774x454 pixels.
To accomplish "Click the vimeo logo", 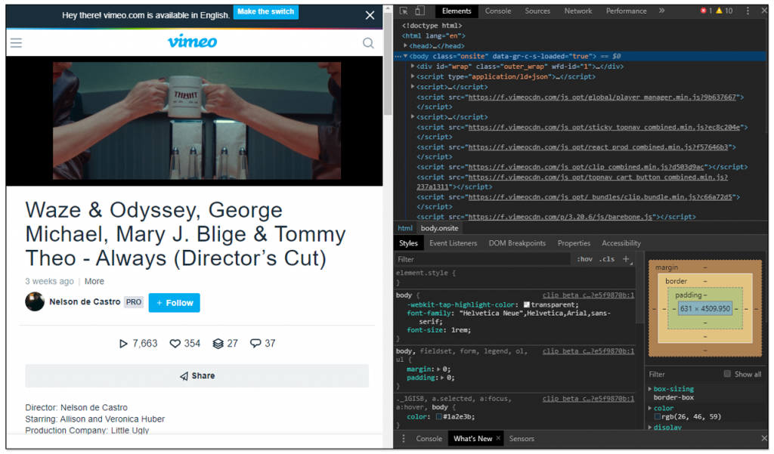I will 193,42.
